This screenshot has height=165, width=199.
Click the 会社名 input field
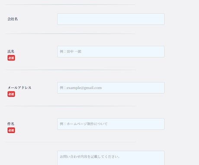[x=111, y=19]
